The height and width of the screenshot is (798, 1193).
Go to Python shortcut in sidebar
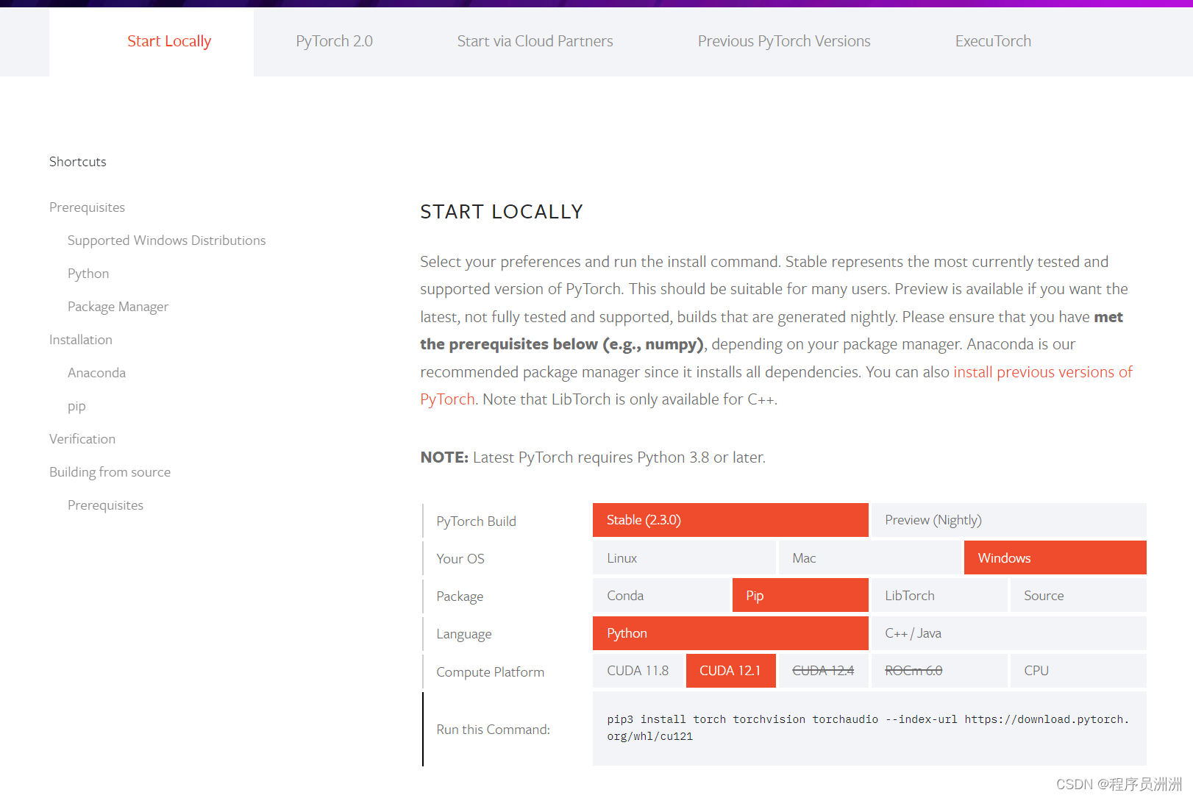click(x=88, y=274)
